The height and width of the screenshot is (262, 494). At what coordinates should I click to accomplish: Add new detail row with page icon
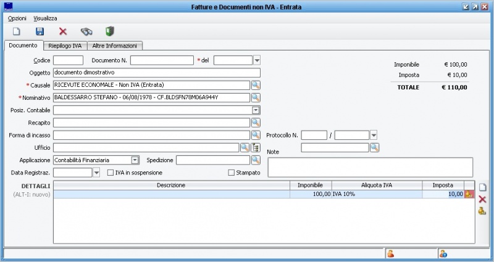[x=482, y=187]
